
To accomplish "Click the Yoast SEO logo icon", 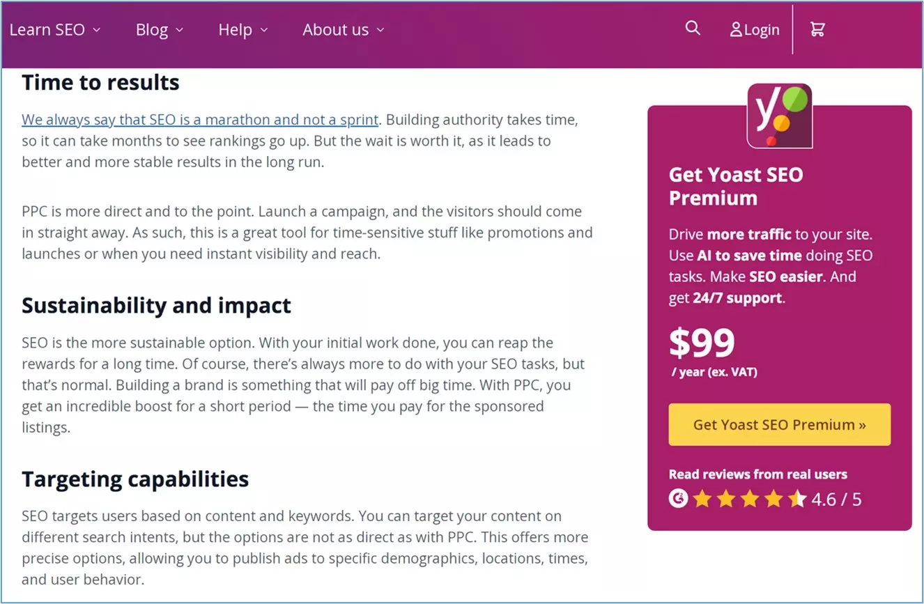I will [779, 116].
